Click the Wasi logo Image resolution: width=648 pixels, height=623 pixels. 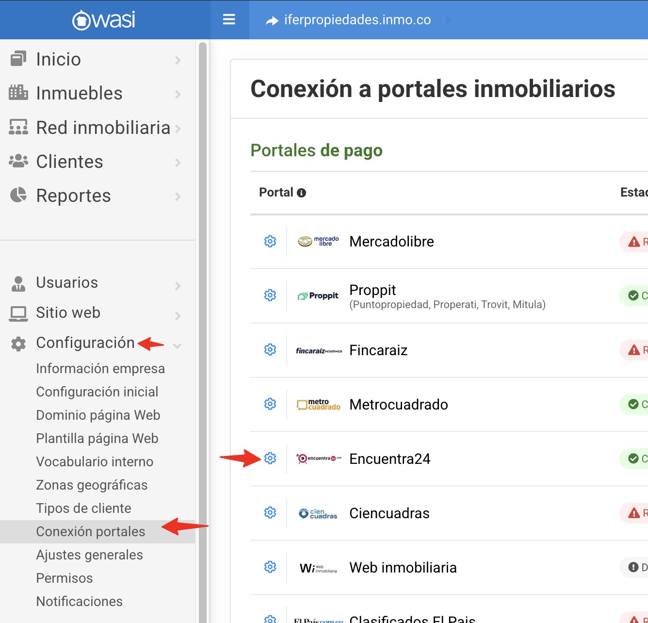(104, 20)
